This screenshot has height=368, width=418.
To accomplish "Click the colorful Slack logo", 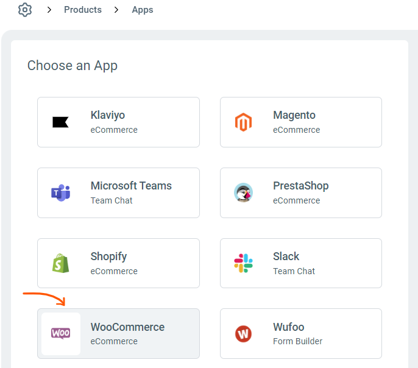I will pos(243,263).
